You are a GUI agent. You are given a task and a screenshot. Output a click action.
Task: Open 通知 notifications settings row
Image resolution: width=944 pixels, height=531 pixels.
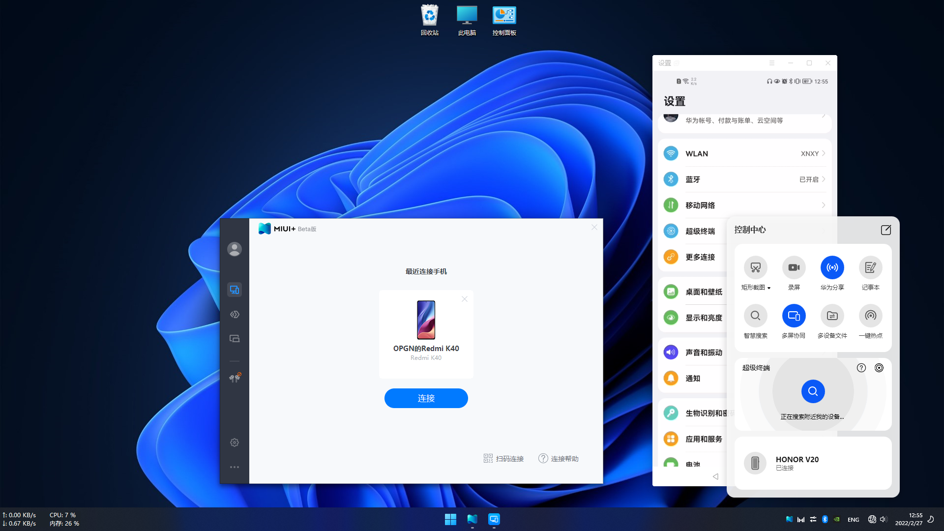point(693,378)
